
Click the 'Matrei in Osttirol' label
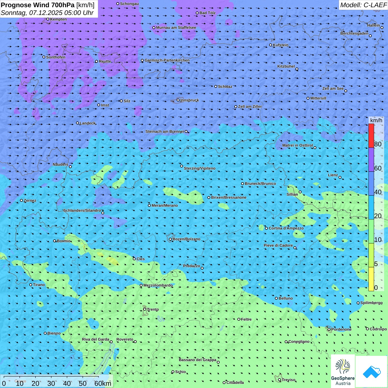[x=298, y=145]
